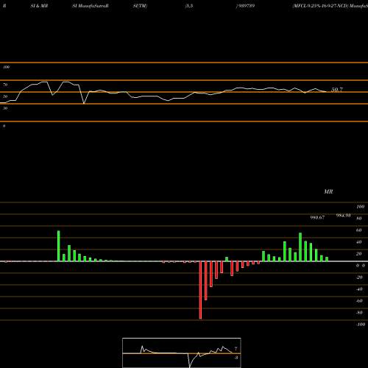Click the 980.67 price label
This screenshot has width=368, height=368.
(x=317, y=218)
